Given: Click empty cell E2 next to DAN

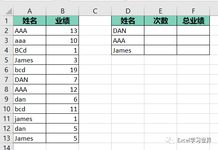Looking at the screenshot, I should point(161,31).
